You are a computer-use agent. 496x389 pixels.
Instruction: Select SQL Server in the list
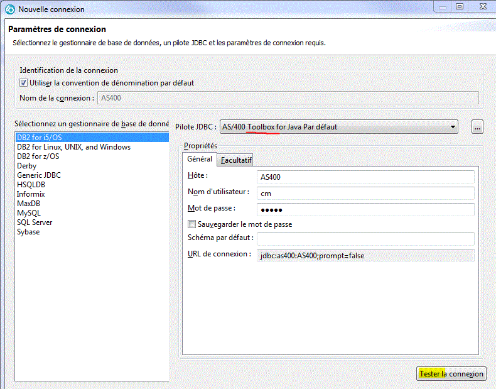click(92, 222)
